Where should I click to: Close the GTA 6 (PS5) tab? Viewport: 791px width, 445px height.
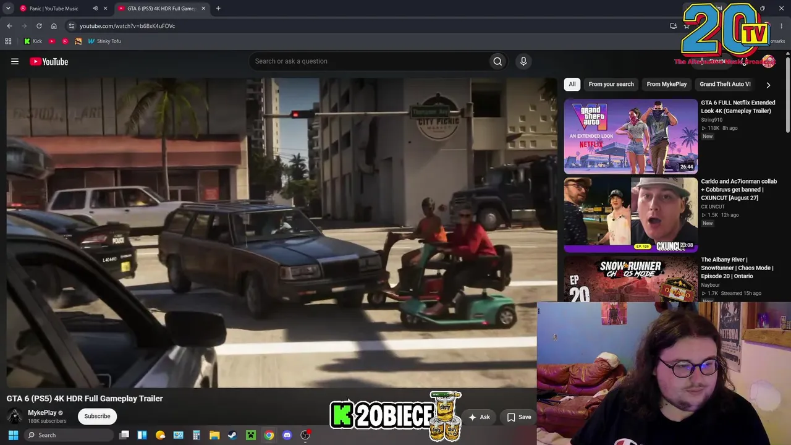point(203,9)
